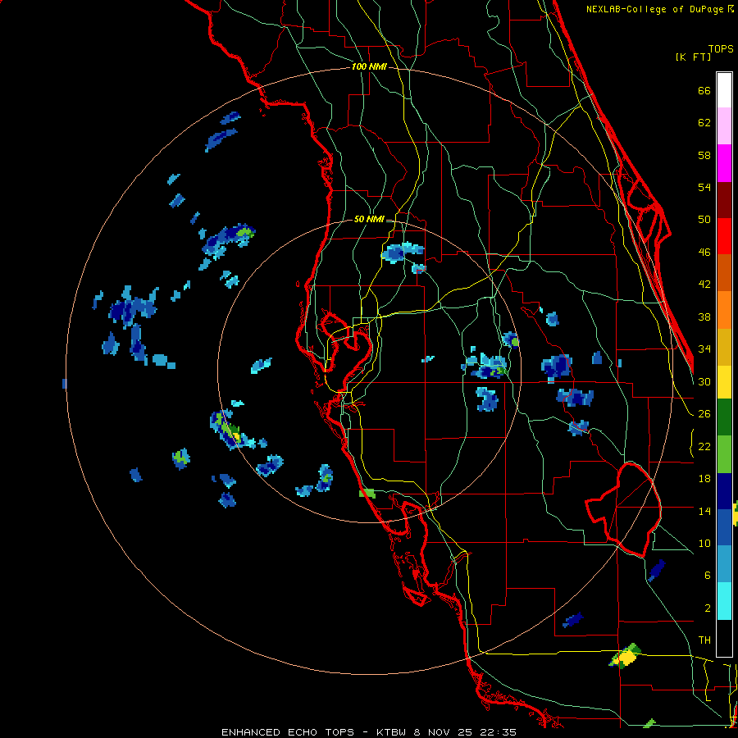Select the 10 value on the scale
Screen dimensions: 738x738
pos(704,543)
